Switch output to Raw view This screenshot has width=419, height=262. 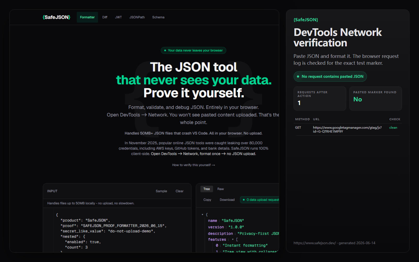point(220,189)
